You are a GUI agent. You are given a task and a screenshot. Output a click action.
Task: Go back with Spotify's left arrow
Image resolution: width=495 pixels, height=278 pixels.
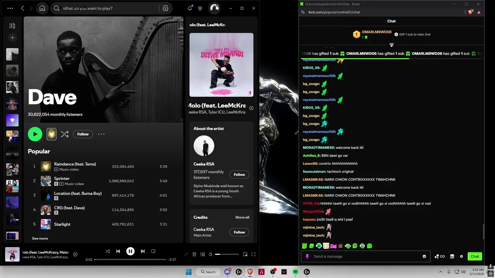pos(22,8)
